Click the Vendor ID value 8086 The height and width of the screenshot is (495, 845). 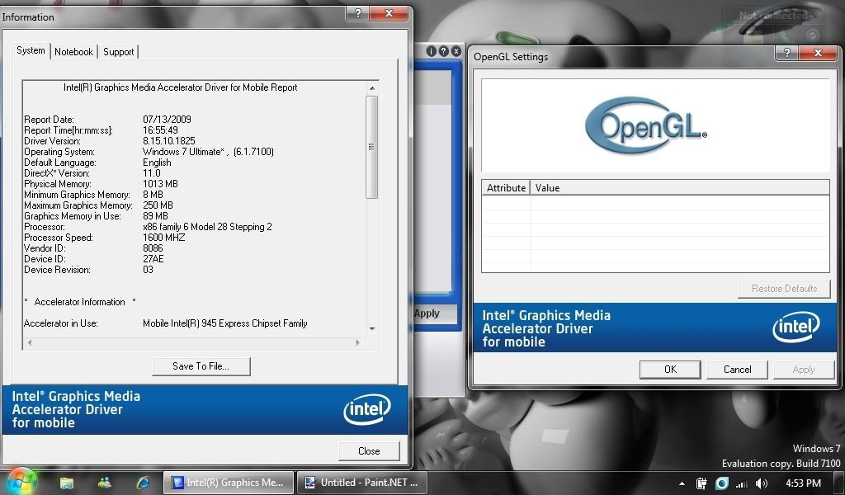[x=153, y=248]
